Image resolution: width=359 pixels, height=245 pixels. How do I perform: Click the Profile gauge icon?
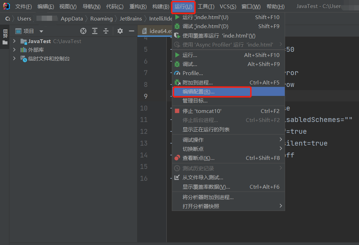(177, 73)
